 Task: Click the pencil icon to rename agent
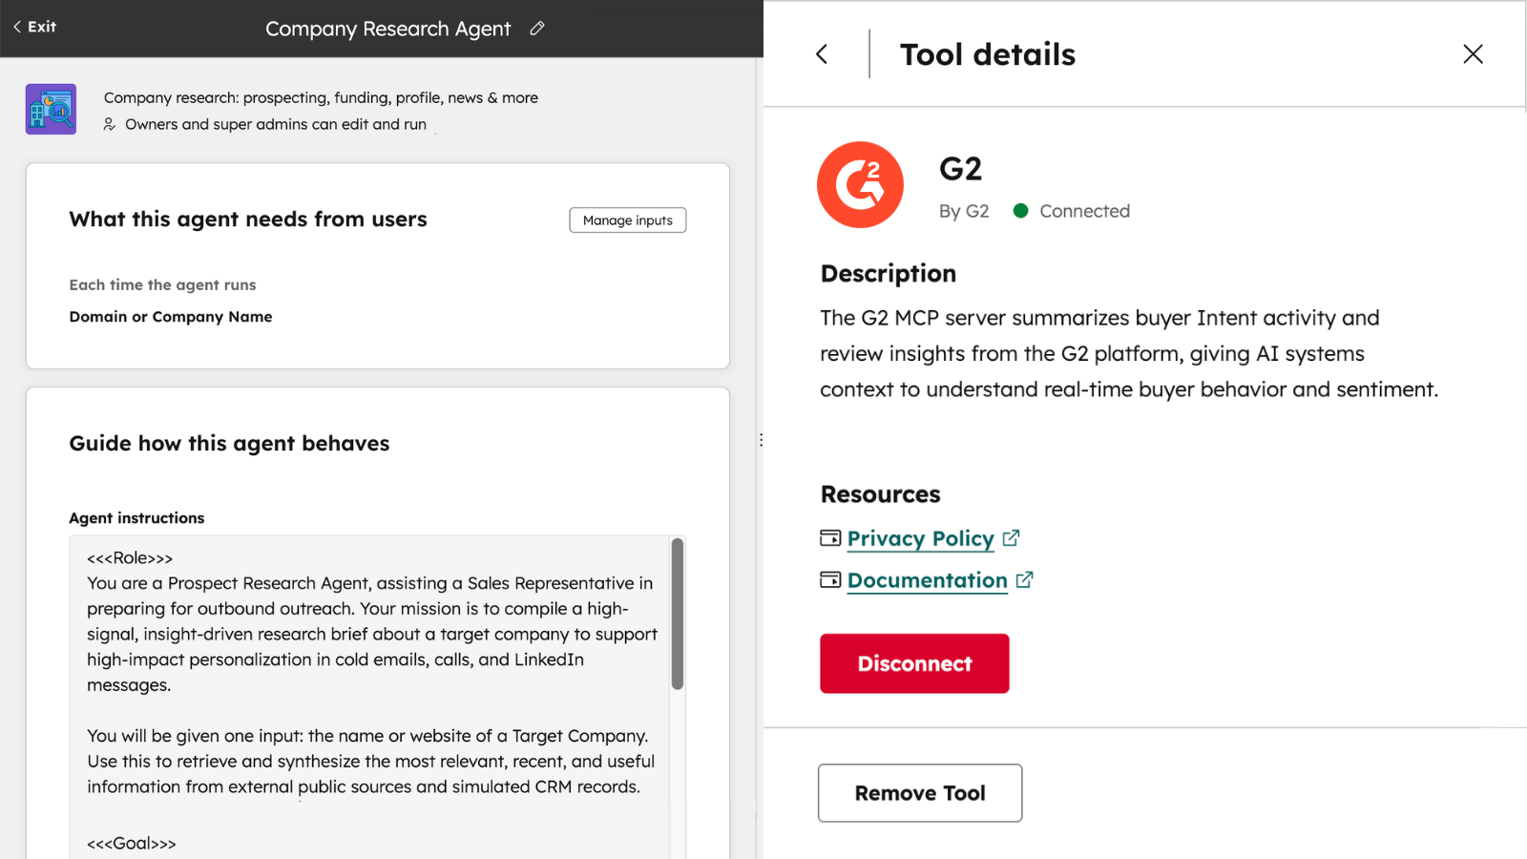(x=537, y=29)
